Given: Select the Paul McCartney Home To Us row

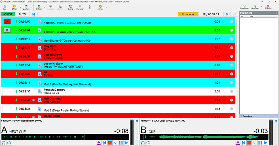Looking at the screenshot, I should tap(118, 91).
